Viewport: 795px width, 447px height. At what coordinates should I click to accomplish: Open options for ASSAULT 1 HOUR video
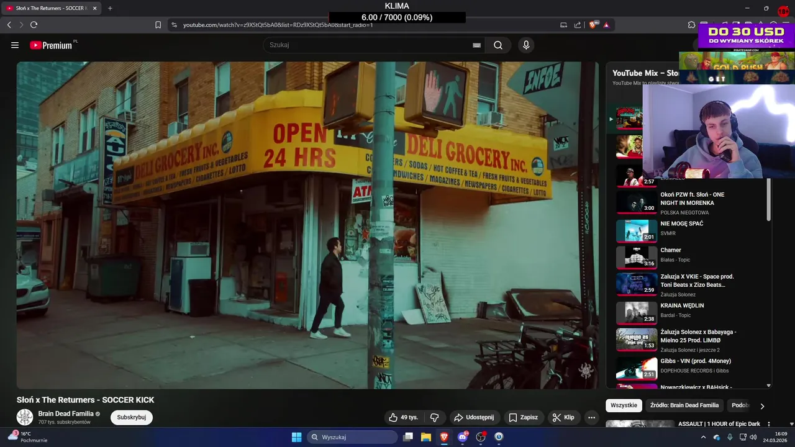[769, 424]
